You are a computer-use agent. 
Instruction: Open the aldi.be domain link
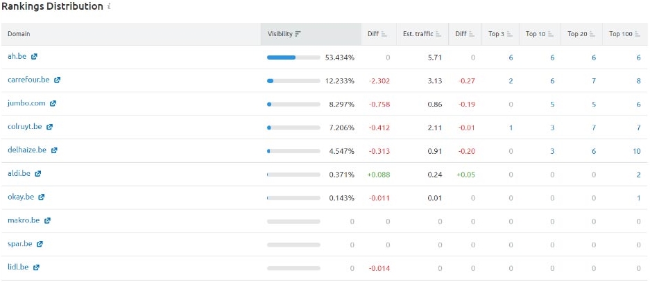tap(19, 173)
